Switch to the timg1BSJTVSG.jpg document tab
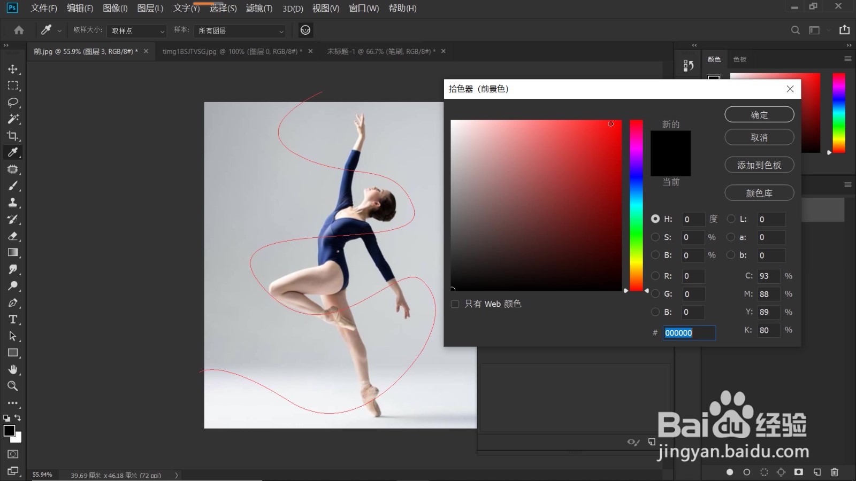 pos(232,51)
